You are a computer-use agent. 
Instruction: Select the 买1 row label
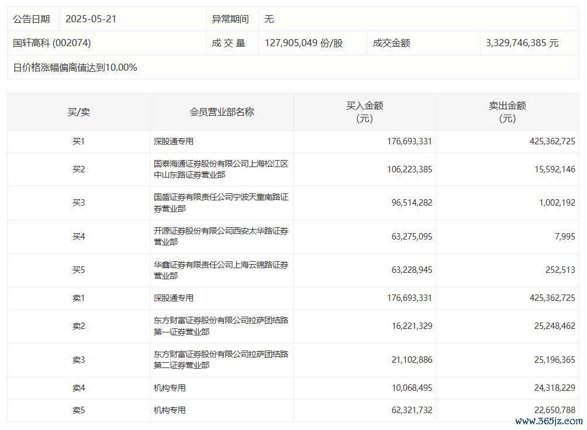(x=78, y=141)
